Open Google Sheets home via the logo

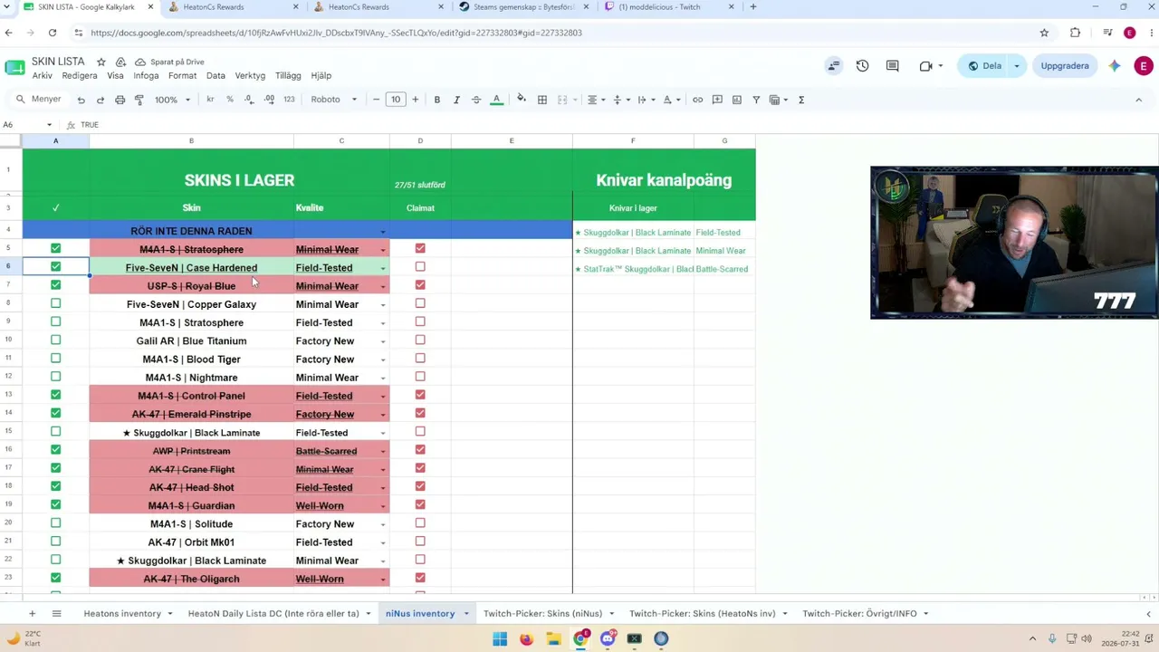(14, 68)
